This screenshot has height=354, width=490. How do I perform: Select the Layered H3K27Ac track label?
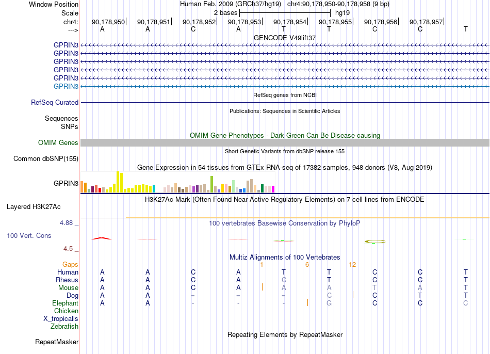34,207
